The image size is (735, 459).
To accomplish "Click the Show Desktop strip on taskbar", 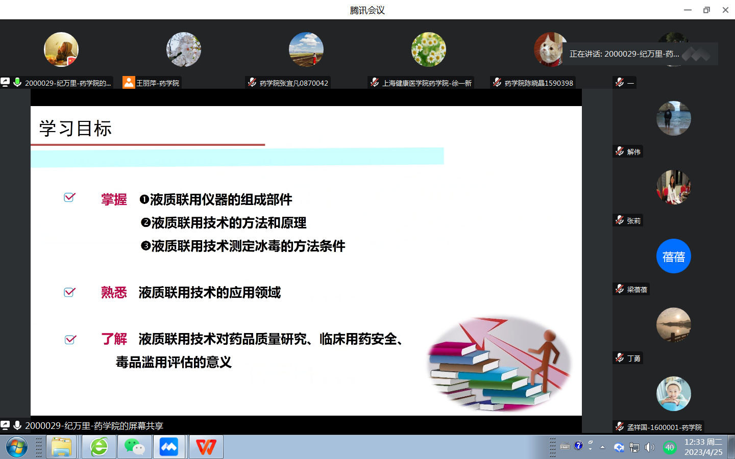I will tap(731, 447).
